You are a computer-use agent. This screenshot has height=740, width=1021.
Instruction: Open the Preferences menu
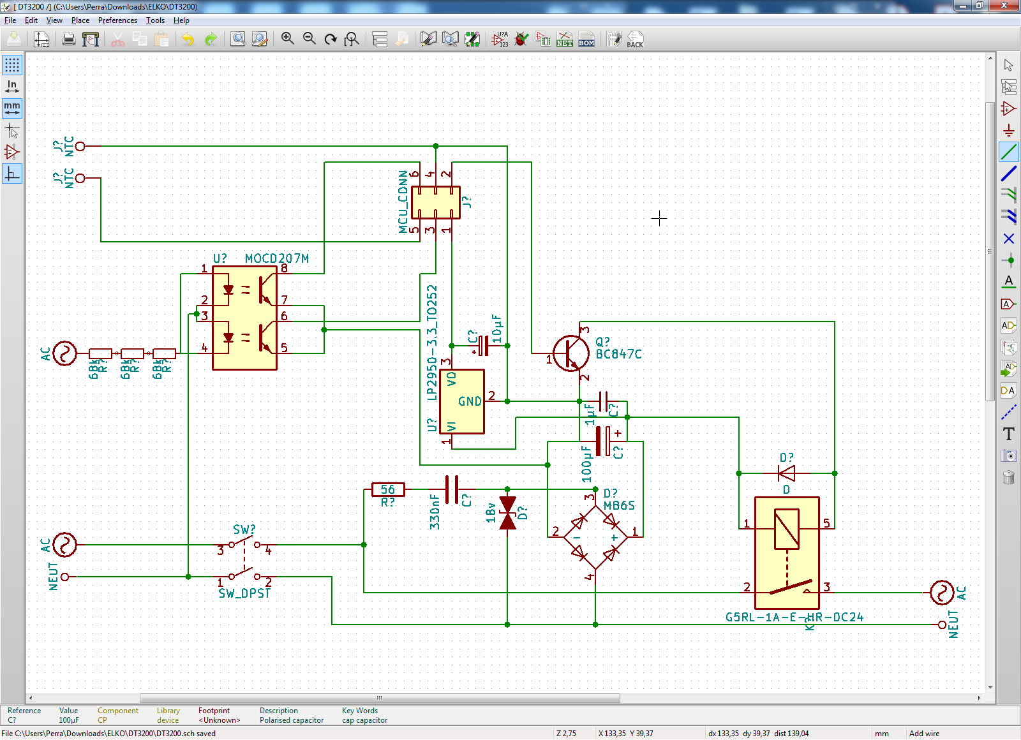117,20
